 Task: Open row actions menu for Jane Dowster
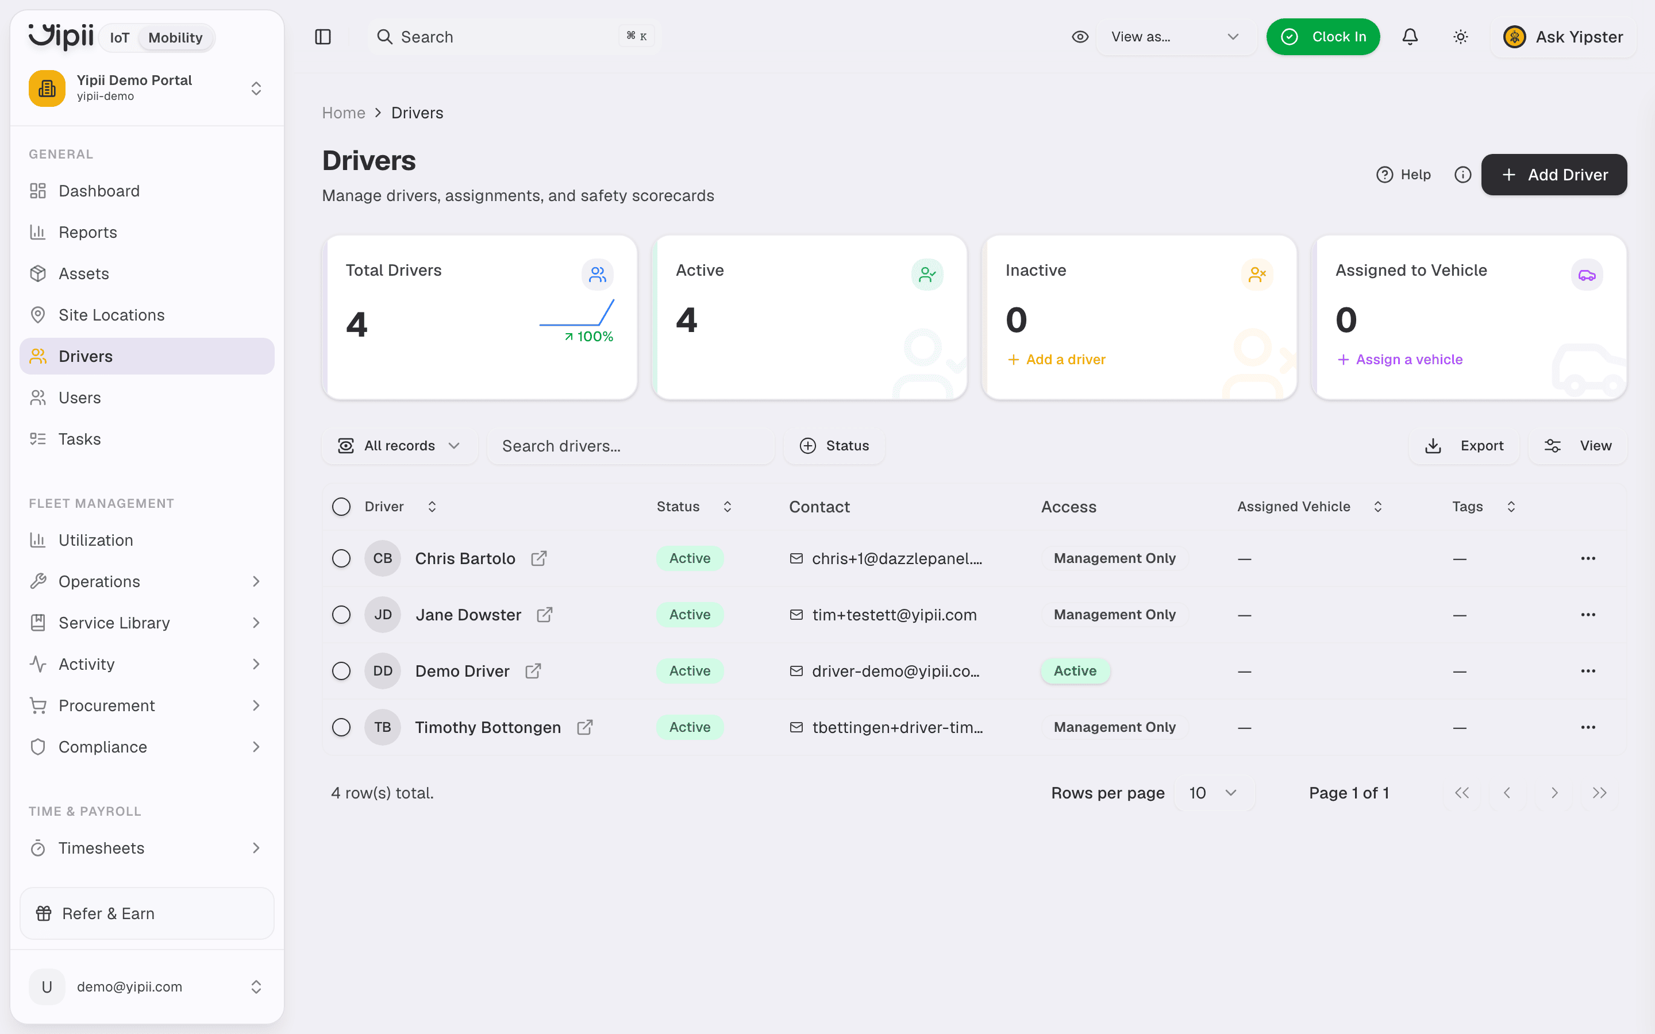1588,615
